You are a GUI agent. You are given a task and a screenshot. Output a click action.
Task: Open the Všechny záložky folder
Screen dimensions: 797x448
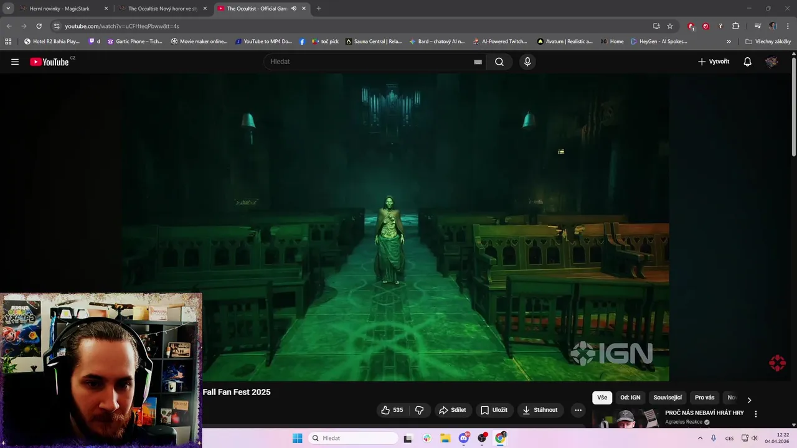click(x=768, y=42)
